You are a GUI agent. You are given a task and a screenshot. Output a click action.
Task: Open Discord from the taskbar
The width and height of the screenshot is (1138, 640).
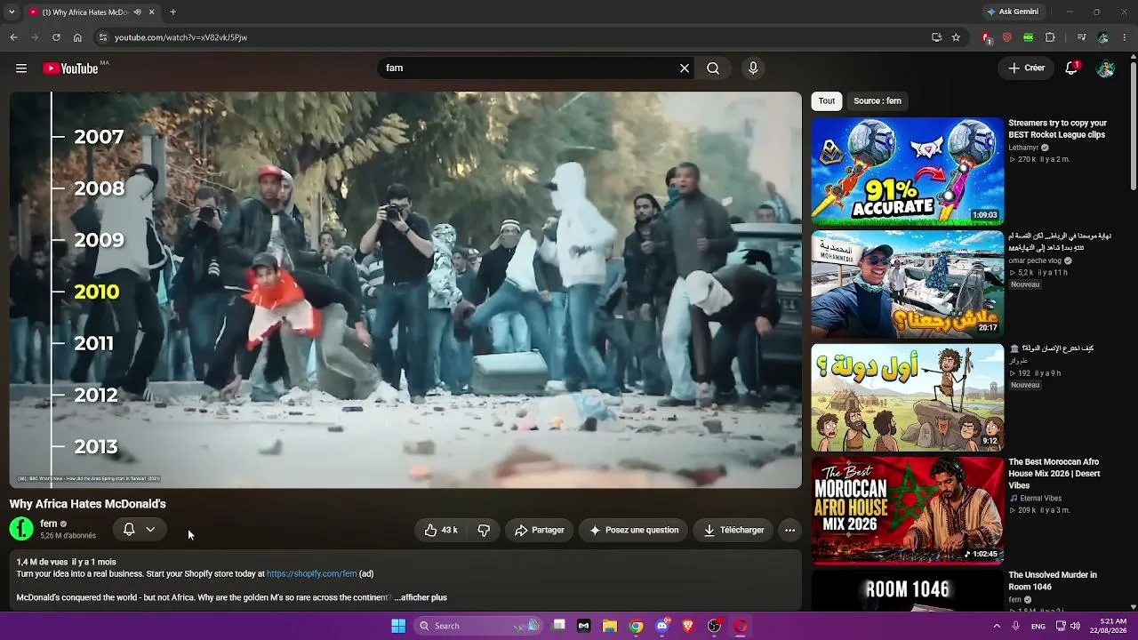coord(661,626)
